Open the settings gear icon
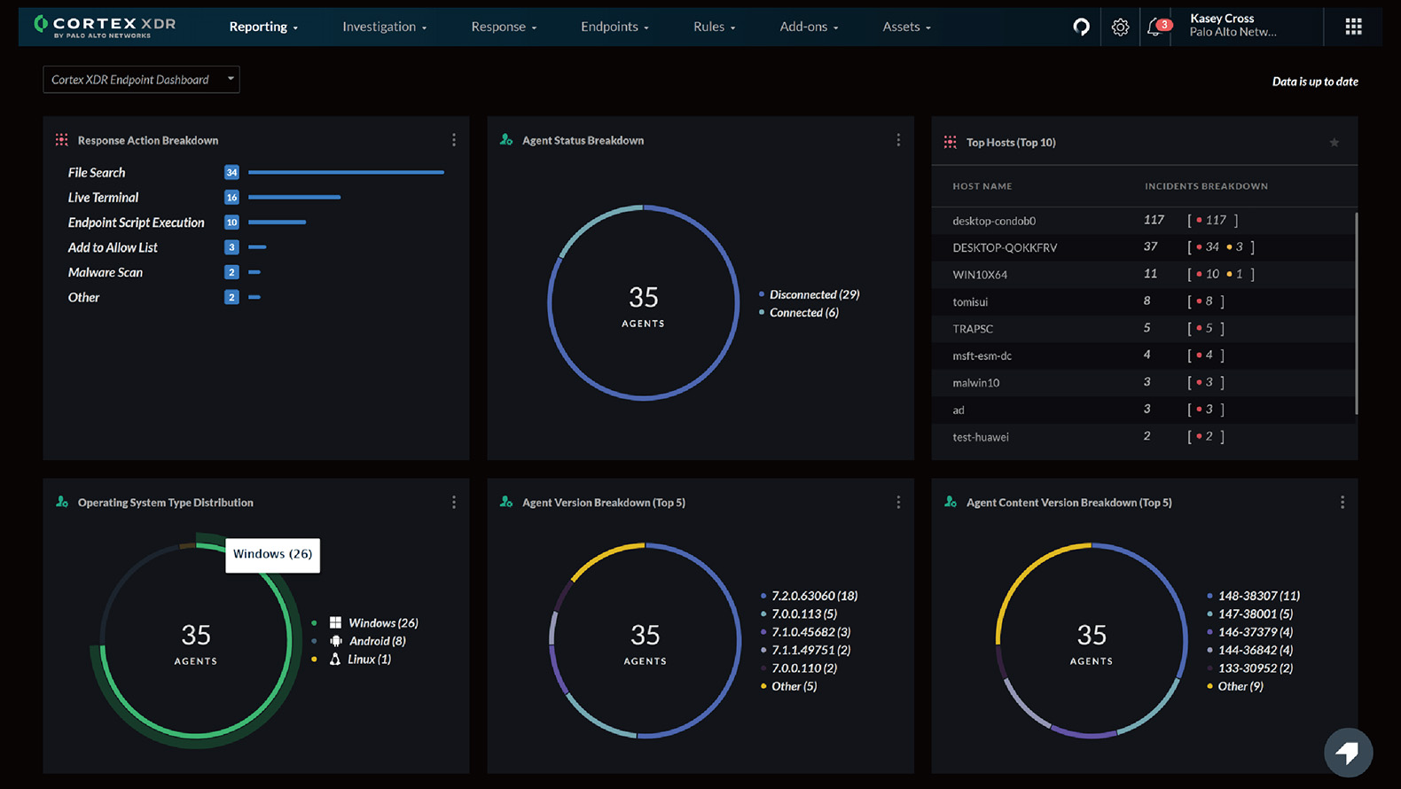1401x789 pixels. click(1120, 27)
